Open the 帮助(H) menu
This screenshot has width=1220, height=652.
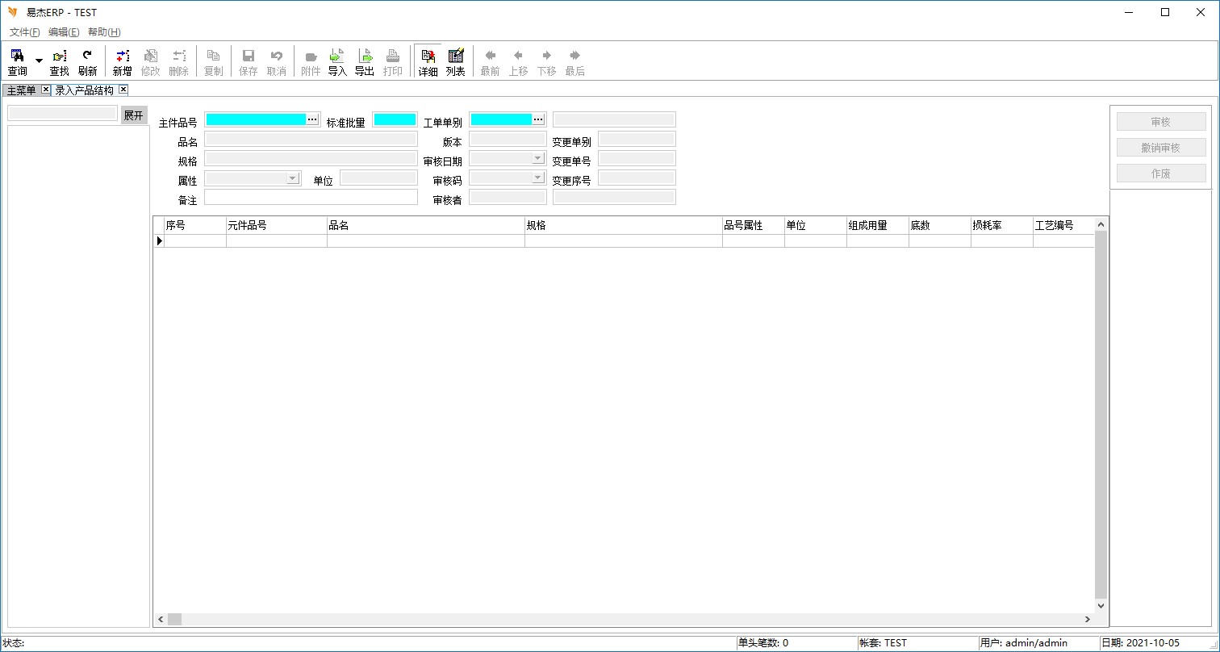(x=104, y=32)
